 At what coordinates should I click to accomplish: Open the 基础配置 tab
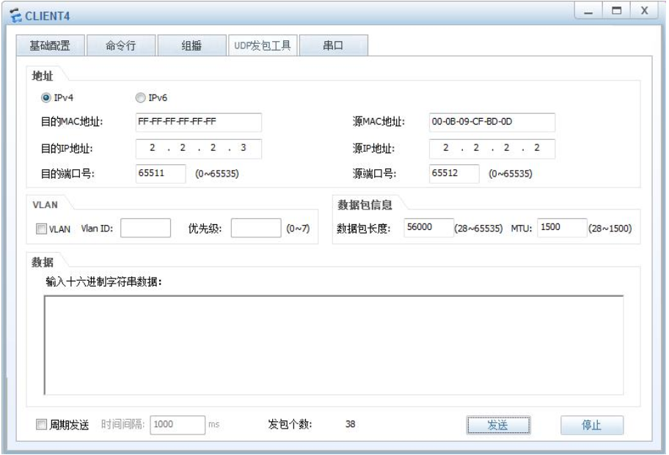(51, 45)
